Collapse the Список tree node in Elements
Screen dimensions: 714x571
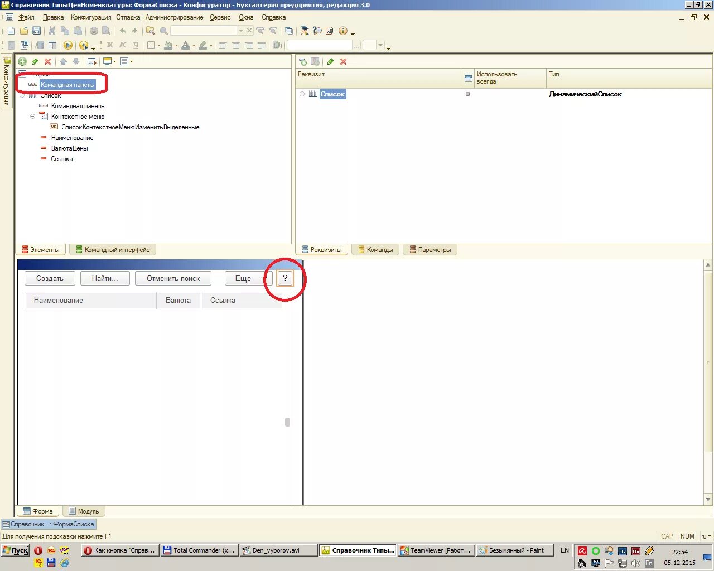pos(22,95)
